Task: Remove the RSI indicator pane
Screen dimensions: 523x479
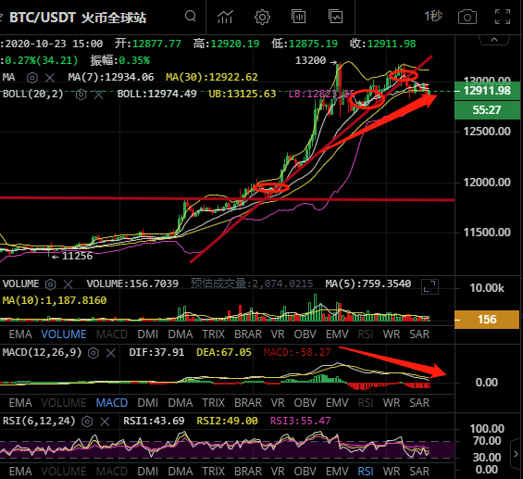Action: [x=105, y=422]
